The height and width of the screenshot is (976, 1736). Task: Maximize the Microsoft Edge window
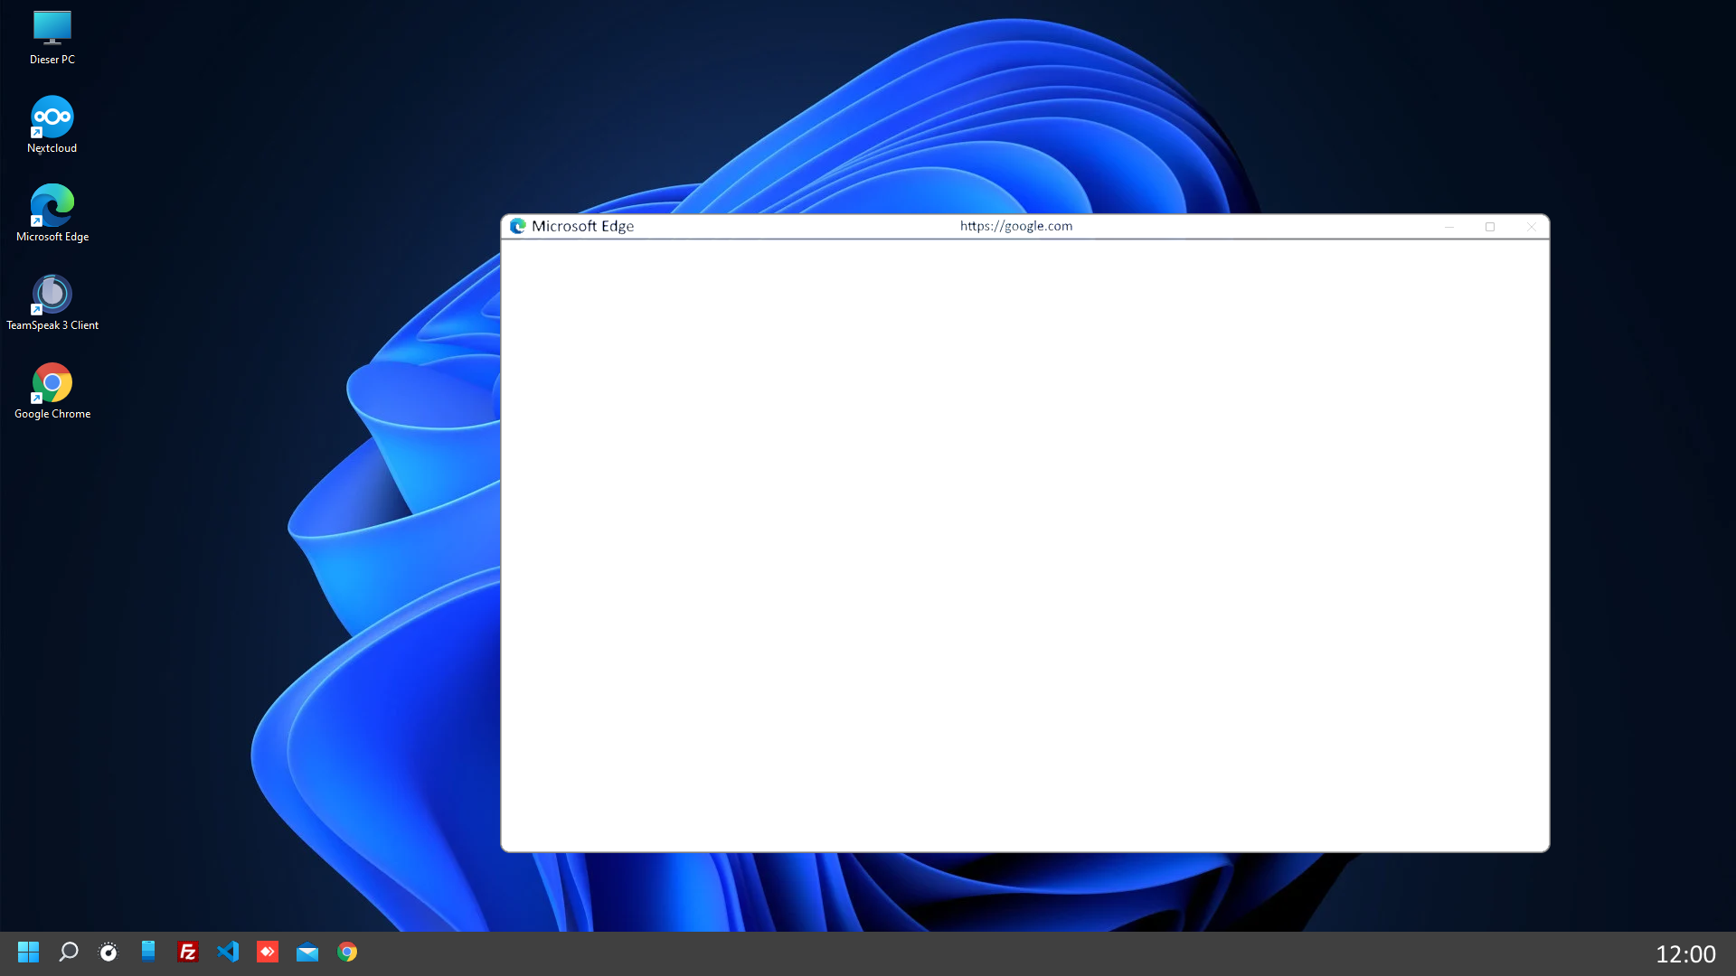(x=1490, y=227)
